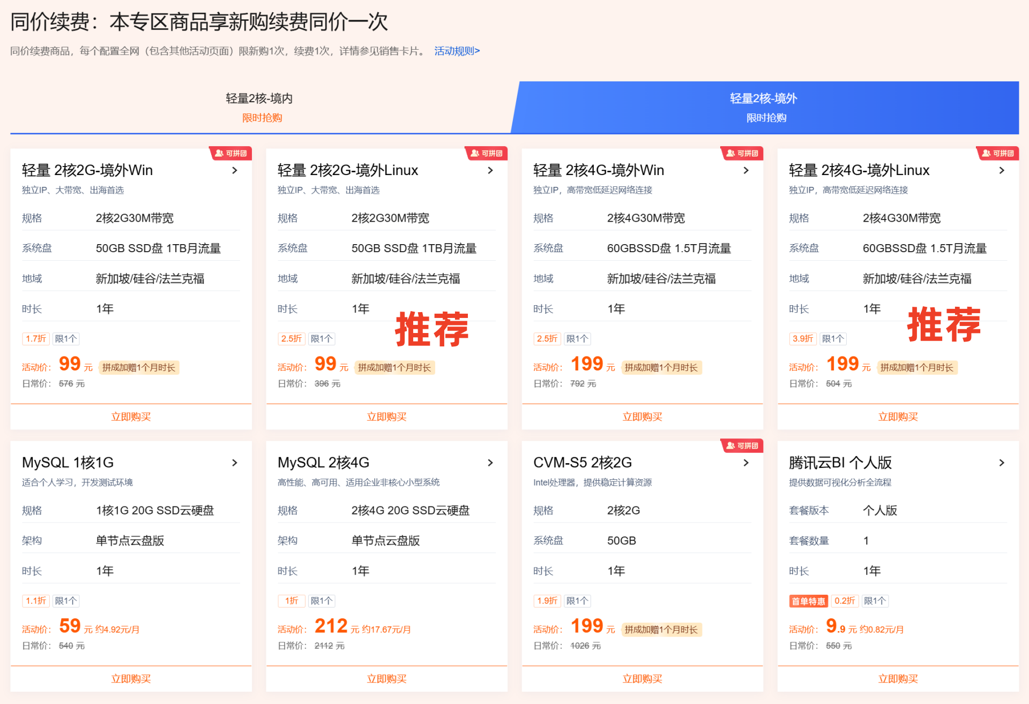
Task: Click the 首单特惠 badge
Action: tap(808, 601)
